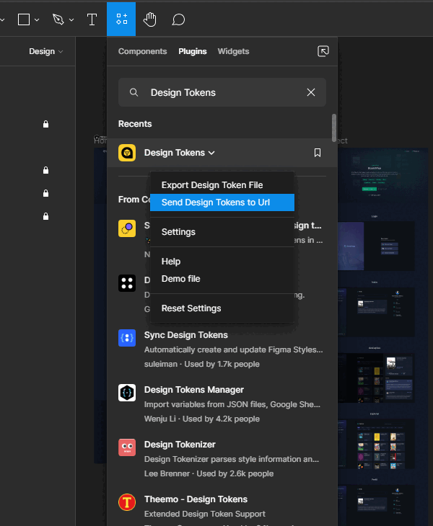The height and width of the screenshot is (526, 433).
Task: Click the search magnifier icon
Action: pyautogui.click(x=134, y=92)
